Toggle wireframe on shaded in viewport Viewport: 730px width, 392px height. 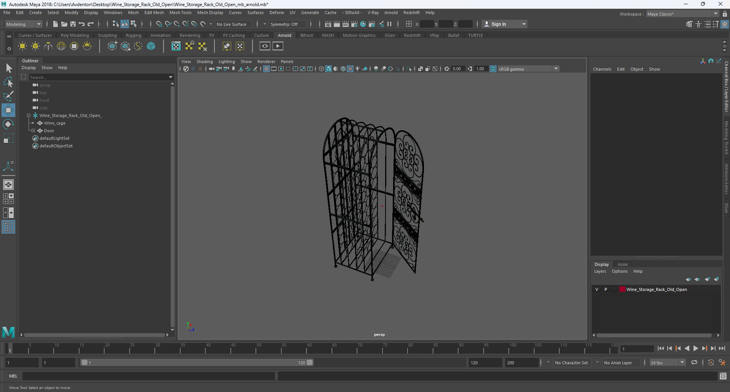click(343, 69)
